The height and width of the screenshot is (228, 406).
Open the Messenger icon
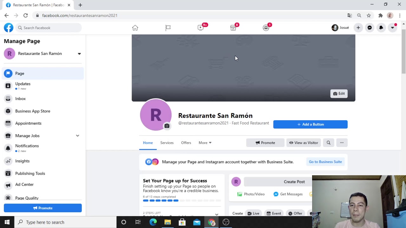click(x=370, y=28)
